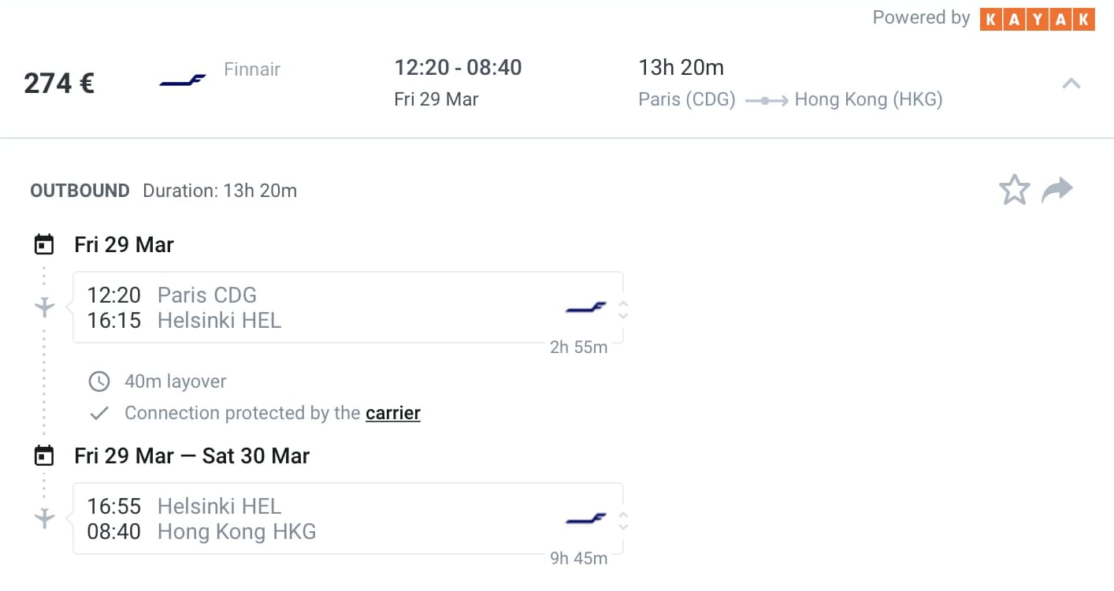
Task: Click the share arrow icon
Action: click(1057, 190)
